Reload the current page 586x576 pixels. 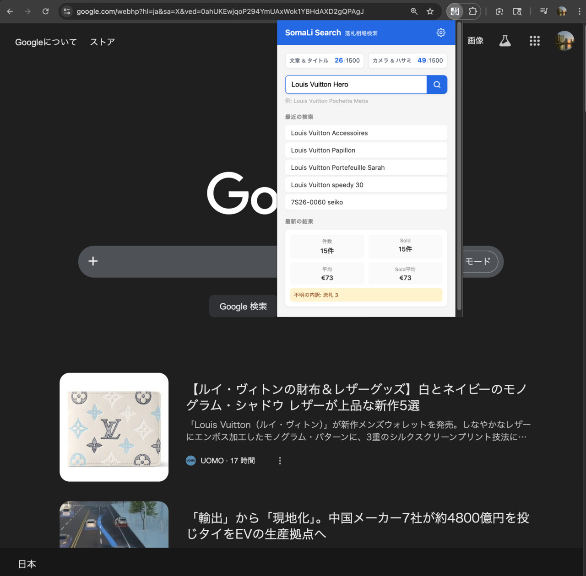point(45,11)
